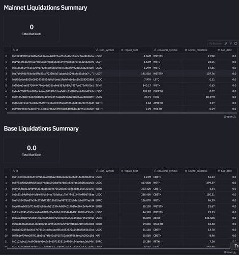Click the fullscreen expand icon above Mainnet table
Viewport: 239px width, 255px height.
235,44
